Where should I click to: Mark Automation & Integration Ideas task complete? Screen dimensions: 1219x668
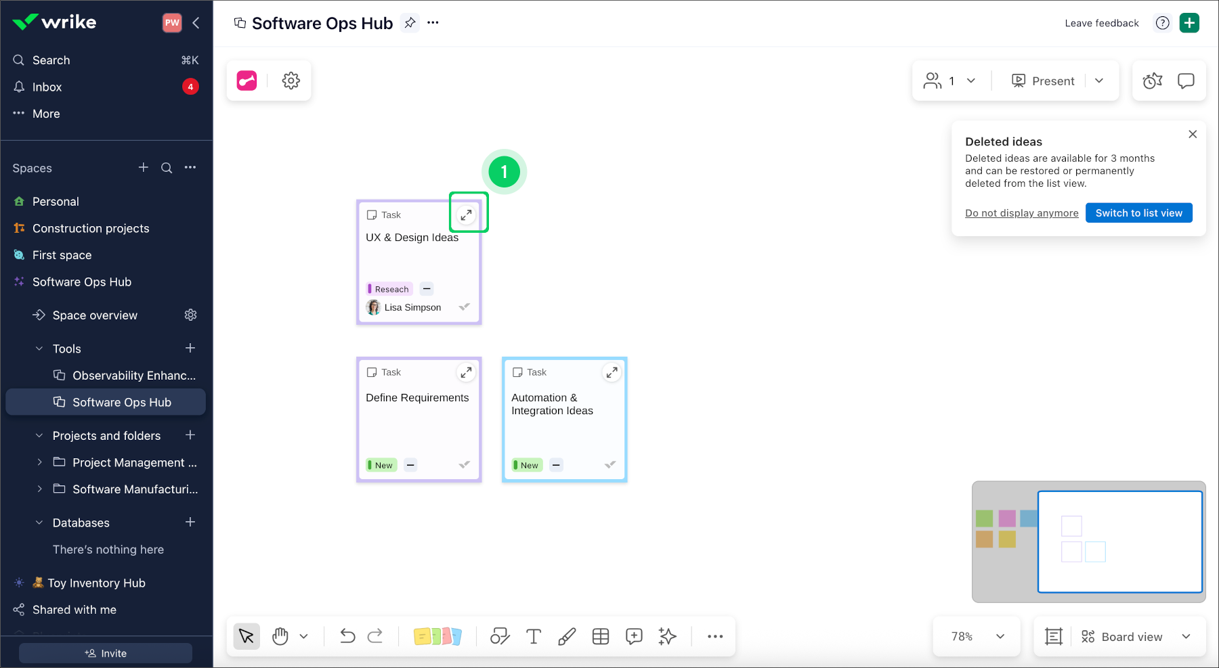(x=610, y=465)
